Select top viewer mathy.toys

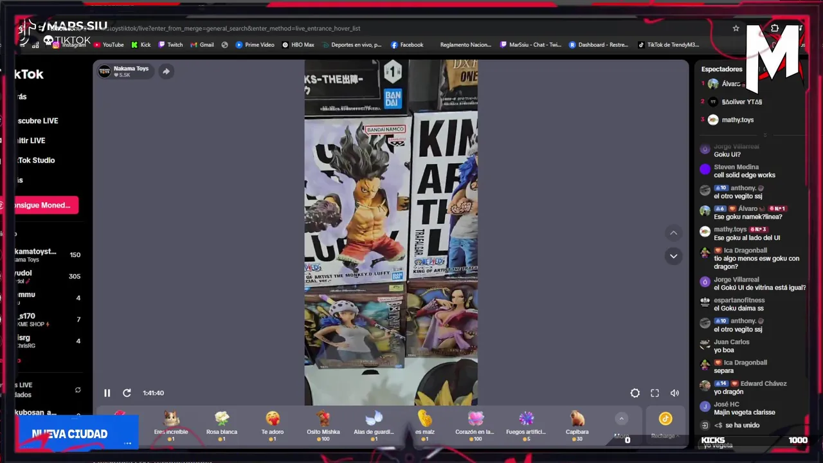click(x=737, y=120)
